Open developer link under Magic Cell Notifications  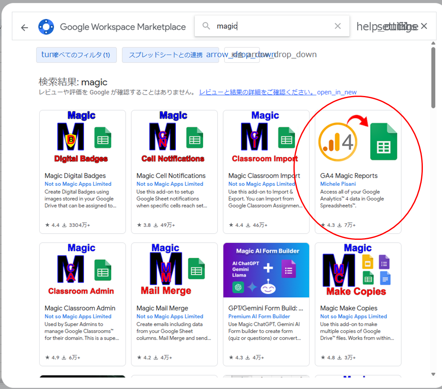[x=170, y=184]
